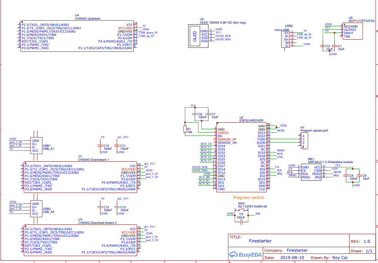Select capacitor C10 100nF

pyautogui.click(x=100, y=146)
